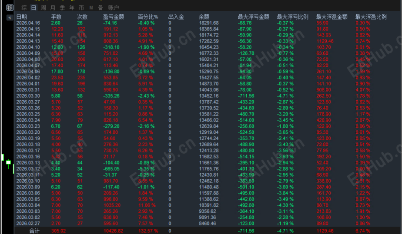Click the 合计 total row label
This screenshot has height=234, width=402.
34,231
